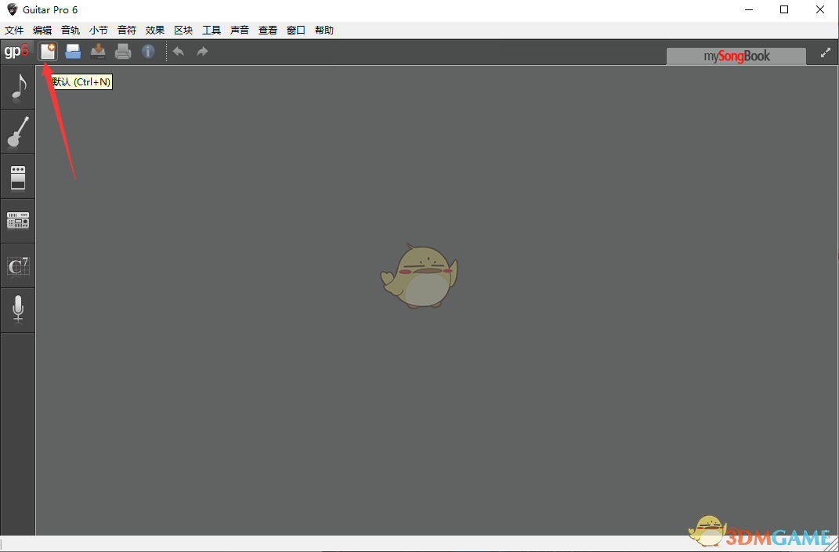The image size is (839, 552).
Task: Open the 效果 menu
Action: (155, 31)
